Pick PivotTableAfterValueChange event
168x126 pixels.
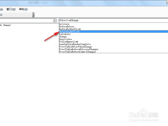113,47
